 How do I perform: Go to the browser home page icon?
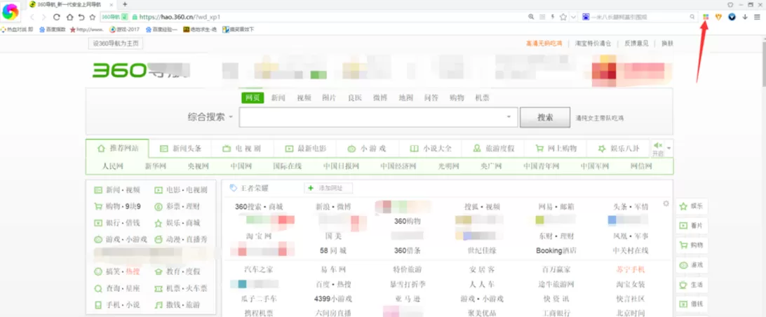click(69, 17)
